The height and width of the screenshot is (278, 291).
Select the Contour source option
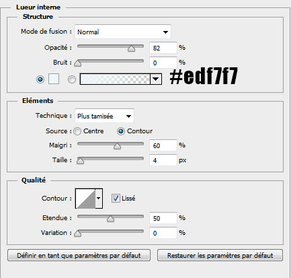pos(121,131)
